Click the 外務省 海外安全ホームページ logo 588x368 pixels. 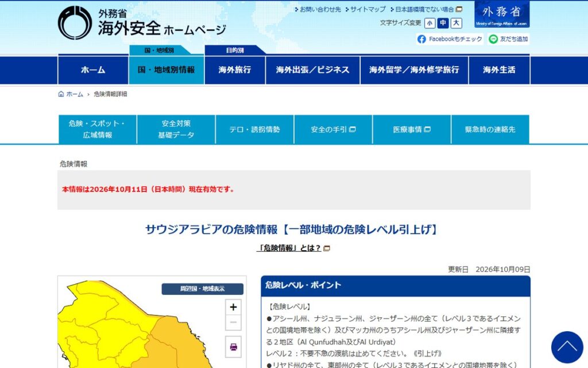142,22
